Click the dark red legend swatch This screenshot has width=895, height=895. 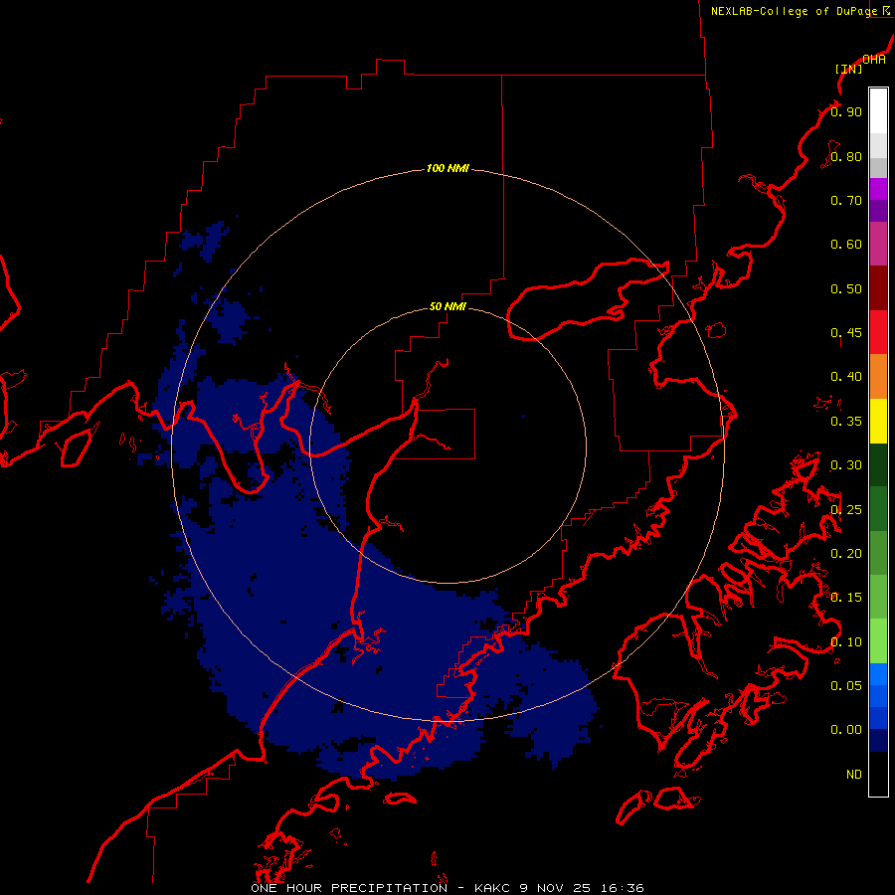pyautogui.click(x=878, y=288)
